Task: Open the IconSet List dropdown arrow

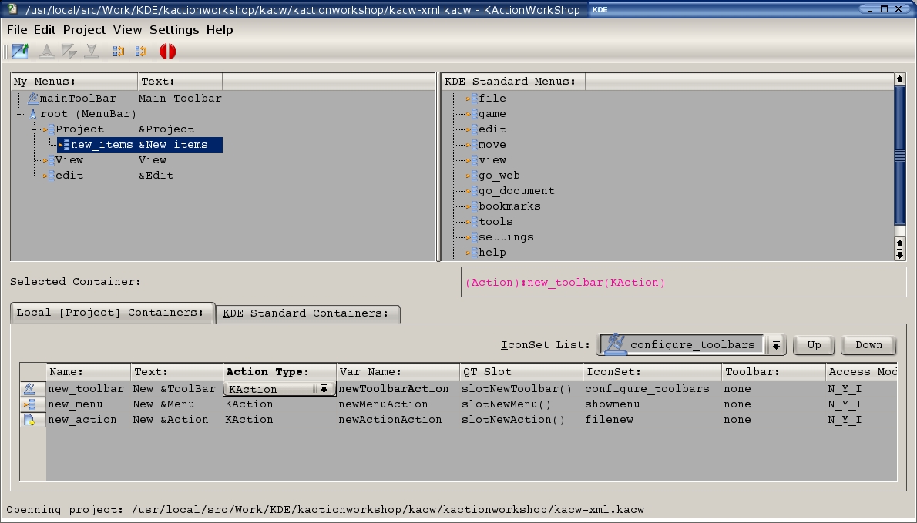Action: (x=775, y=345)
